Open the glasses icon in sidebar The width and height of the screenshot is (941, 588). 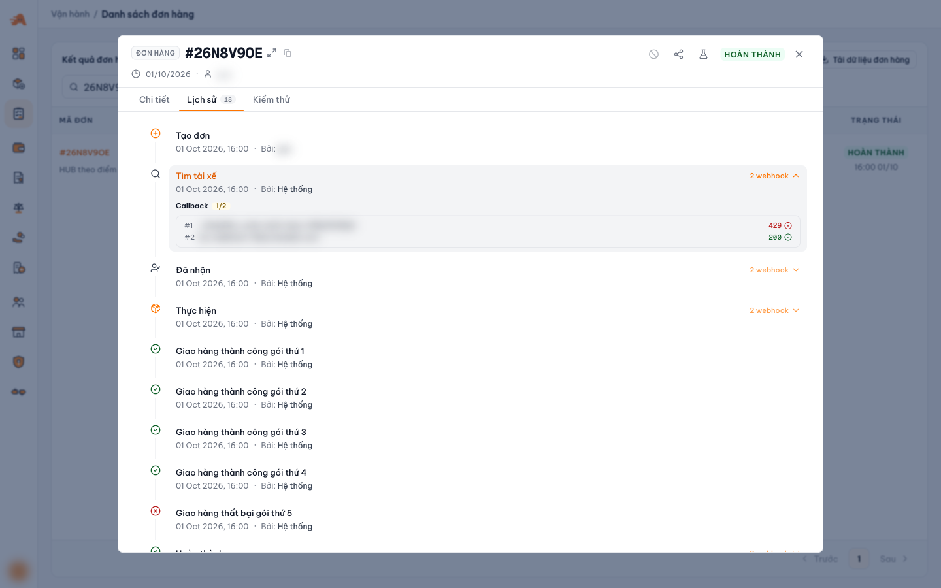click(18, 392)
